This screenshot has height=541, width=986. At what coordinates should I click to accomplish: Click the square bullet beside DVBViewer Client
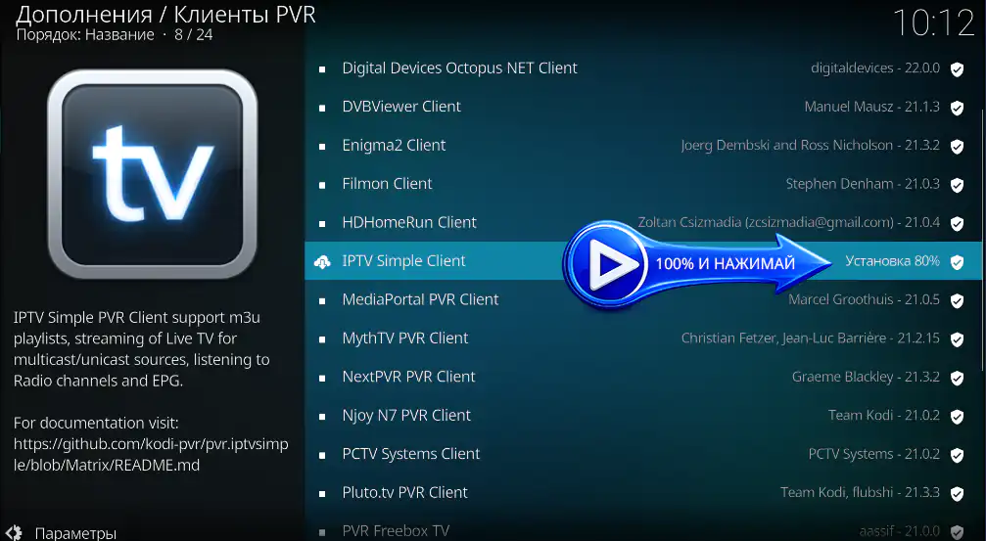(322, 108)
